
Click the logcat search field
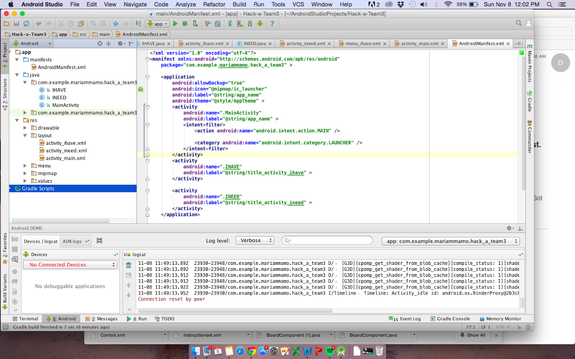(330, 240)
